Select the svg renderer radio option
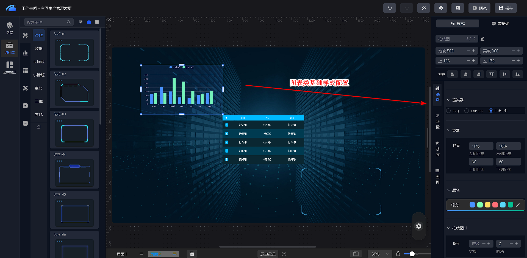 (x=449, y=111)
